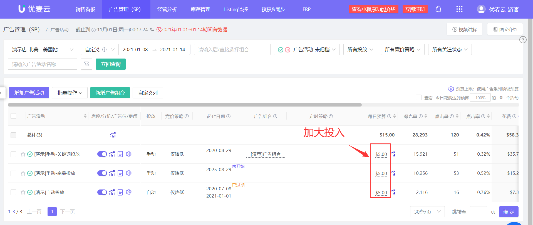
Task: Open the chart icon in the 总计(3) row
Action: point(113,135)
